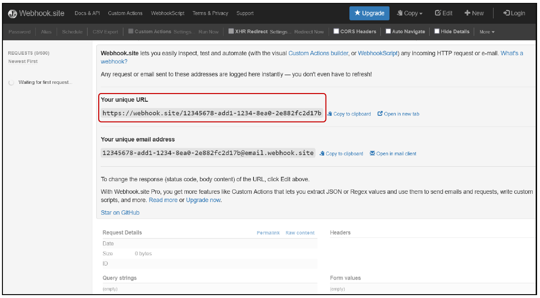Open Terms & Privacy page
Image resolution: width=540 pixels, height=298 pixels.
click(210, 13)
